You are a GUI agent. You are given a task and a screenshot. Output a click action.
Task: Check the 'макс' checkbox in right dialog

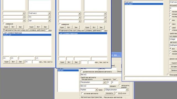pos(170,24)
